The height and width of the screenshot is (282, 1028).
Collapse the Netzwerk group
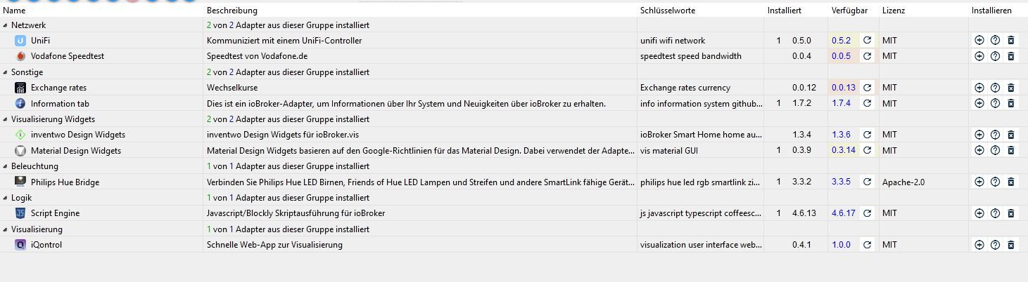(6, 25)
